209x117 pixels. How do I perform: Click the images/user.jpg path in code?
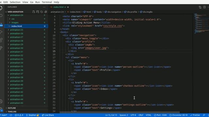pyautogui.click(x=96, y=48)
